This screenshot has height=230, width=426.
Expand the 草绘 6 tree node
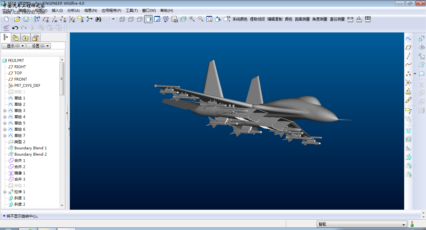point(5,129)
